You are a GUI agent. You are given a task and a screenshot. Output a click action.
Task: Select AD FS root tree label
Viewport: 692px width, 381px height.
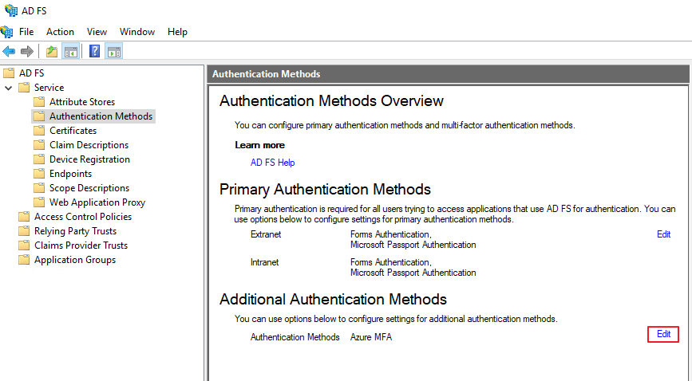[x=31, y=73]
